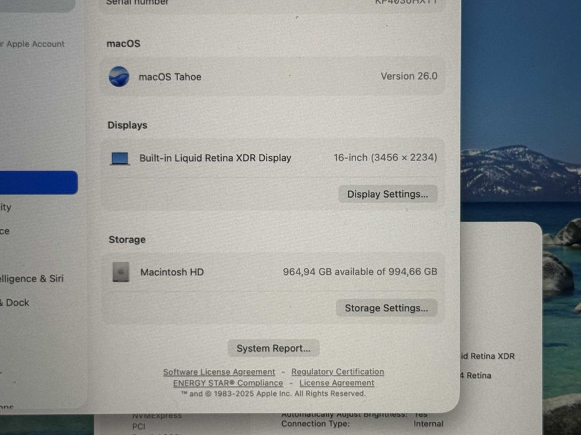This screenshot has width=581, height=435.
Task: Select the highlighted blue sidebar item
Action: 39,182
